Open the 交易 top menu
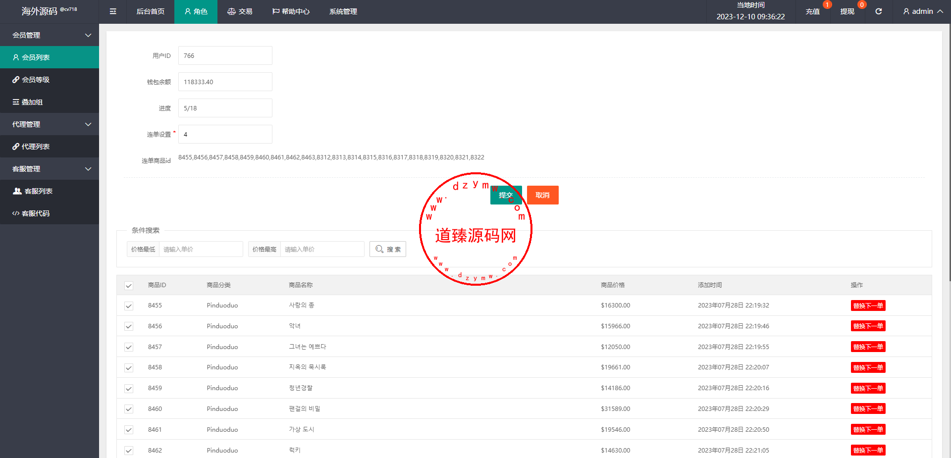951x458 pixels. 240,11
